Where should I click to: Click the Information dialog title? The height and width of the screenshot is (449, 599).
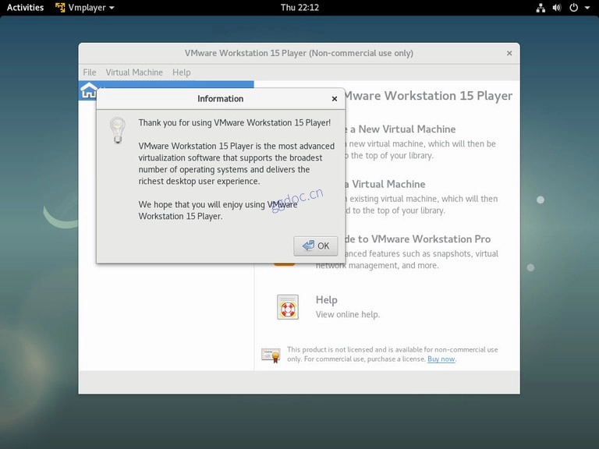[x=221, y=99]
